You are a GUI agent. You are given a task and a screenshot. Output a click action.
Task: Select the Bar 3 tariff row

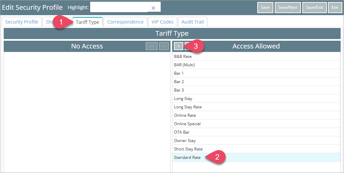tap(256, 90)
